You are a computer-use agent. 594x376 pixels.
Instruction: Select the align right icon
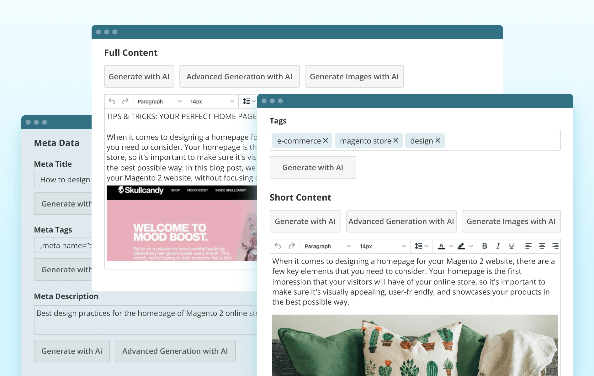pos(556,246)
